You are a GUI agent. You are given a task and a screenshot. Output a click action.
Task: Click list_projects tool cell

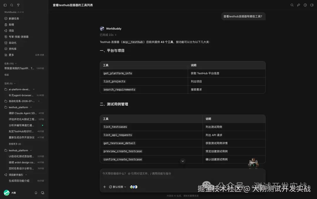(114, 81)
